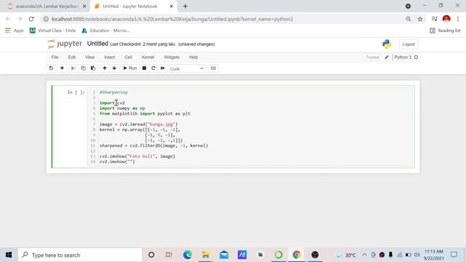Open the File menu

(x=55, y=57)
